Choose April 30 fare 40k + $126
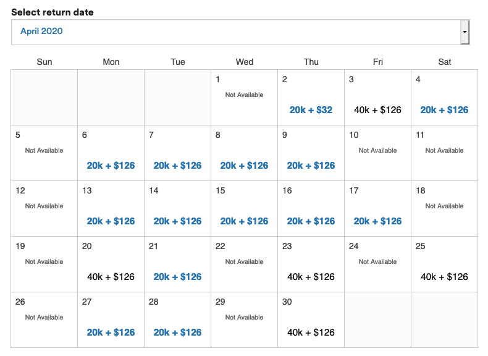 click(311, 333)
